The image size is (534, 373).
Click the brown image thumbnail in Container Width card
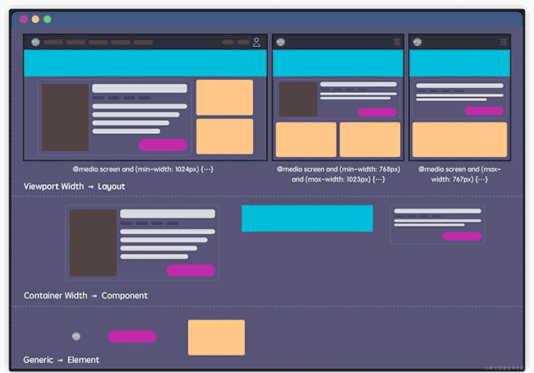tap(92, 243)
